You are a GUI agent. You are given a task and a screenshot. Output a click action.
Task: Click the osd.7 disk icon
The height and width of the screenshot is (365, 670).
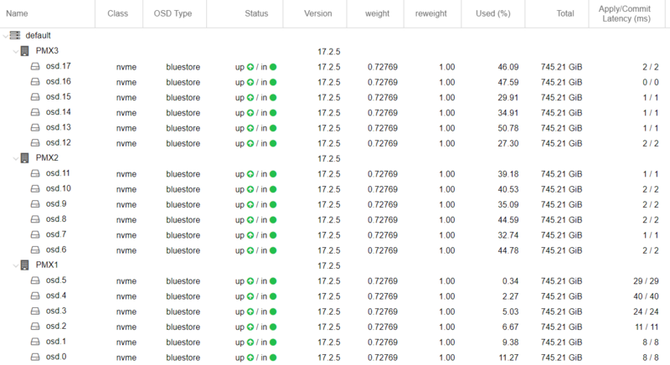[x=35, y=234]
